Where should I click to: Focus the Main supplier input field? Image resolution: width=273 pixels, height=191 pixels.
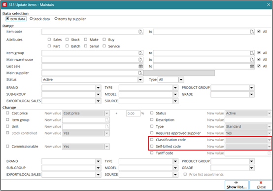pyautogui.click(x=90, y=73)
